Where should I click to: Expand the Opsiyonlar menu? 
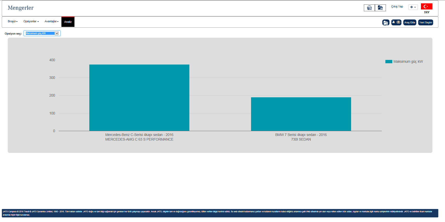pos(31,22)
